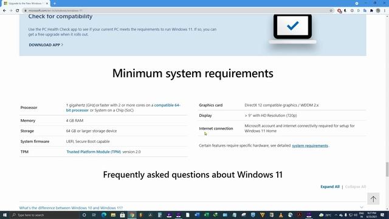Image resolution: width=389 pixels, height=219 pixels.
Task: Click the Internet connection label
Action: (x=216, y=128)
